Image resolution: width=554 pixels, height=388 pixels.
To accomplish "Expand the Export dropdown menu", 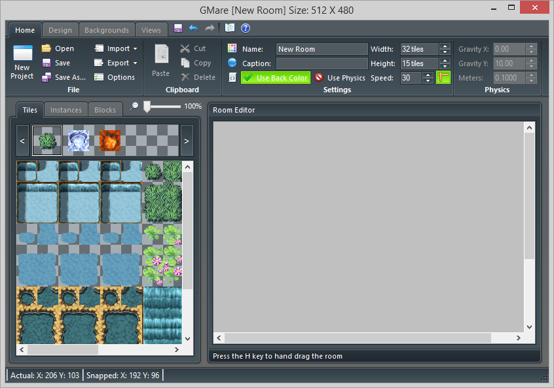I will click(x=116, y=63).
